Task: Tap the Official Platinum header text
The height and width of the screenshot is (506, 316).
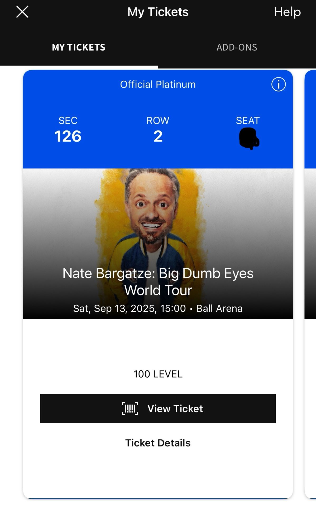Action: pos(158,85)
